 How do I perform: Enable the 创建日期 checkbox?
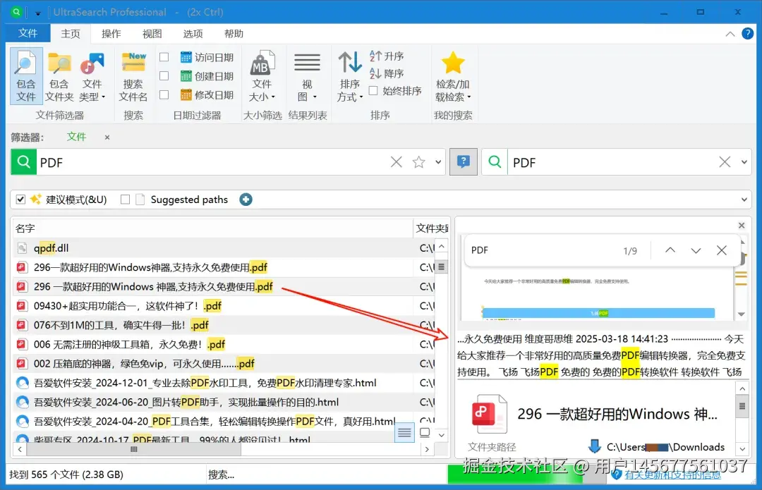pyautogui.click(x=163, y=75)
